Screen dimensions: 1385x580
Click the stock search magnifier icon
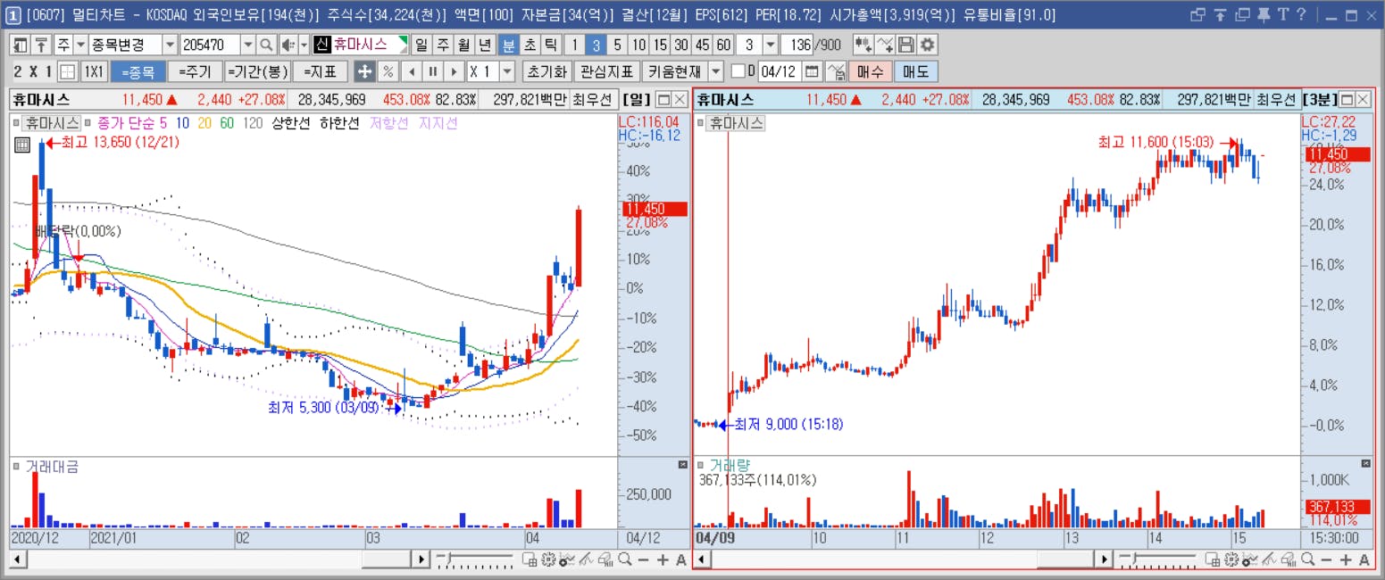267,45
